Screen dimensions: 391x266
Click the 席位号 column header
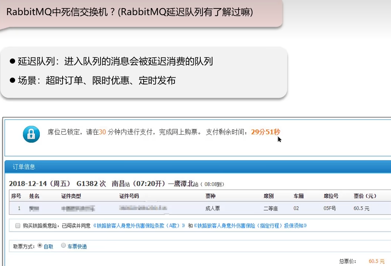331,196
